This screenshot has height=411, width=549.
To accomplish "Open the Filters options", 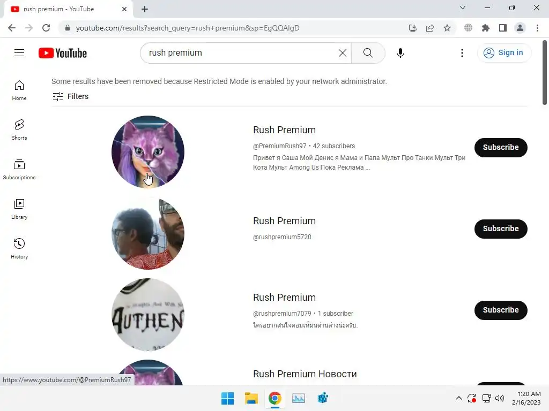I will point(70,96).
